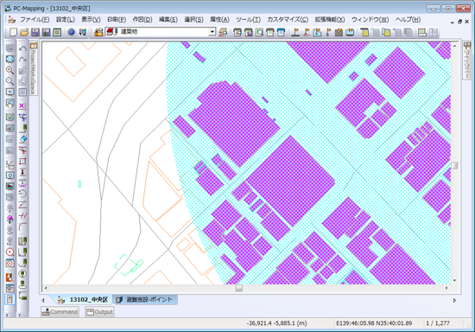Click the Redo arrow icon
The width and height of the screenshot is (475, 332).
pos(22,60)
